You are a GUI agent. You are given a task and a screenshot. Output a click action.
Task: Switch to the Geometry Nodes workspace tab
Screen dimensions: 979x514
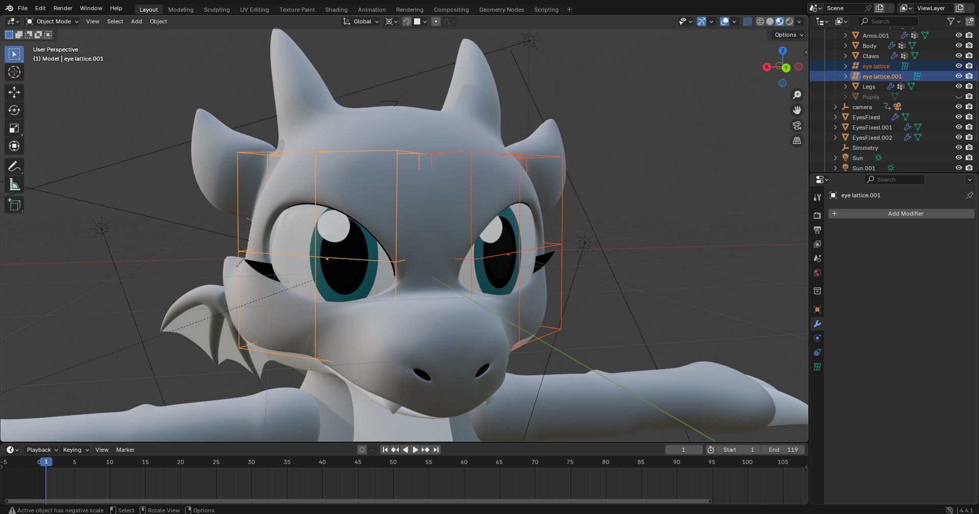tap(501, 10)
